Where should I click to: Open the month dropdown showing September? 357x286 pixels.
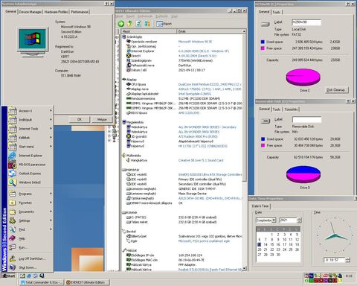[274, 220]
